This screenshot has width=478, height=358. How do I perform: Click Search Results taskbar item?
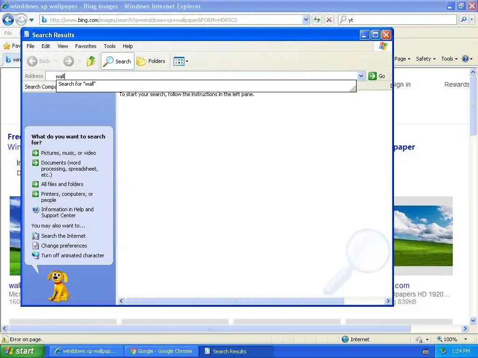(x=236, y=351)
